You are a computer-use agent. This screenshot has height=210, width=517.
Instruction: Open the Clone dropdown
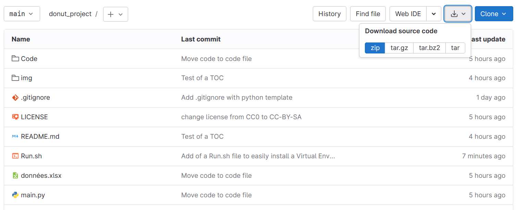pyautogui.click(x=494, y=14)
